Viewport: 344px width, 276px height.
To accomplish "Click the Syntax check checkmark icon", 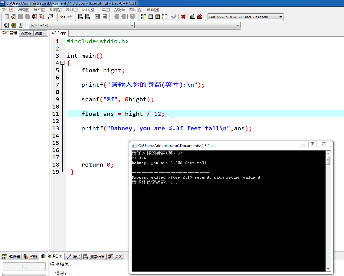I will coord(174,17).
